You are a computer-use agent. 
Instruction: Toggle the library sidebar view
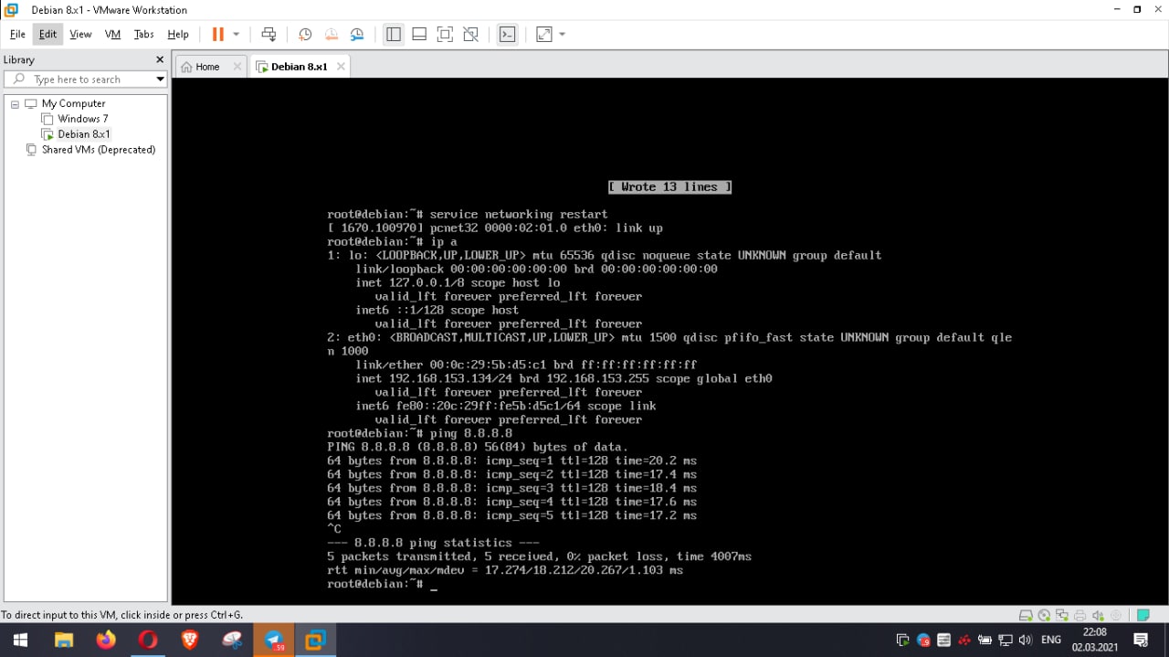tap(394, 34)
